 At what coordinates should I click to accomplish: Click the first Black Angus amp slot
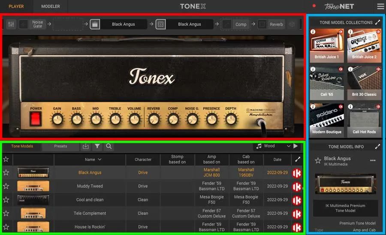pyautogui.click(x=124, y=24)
